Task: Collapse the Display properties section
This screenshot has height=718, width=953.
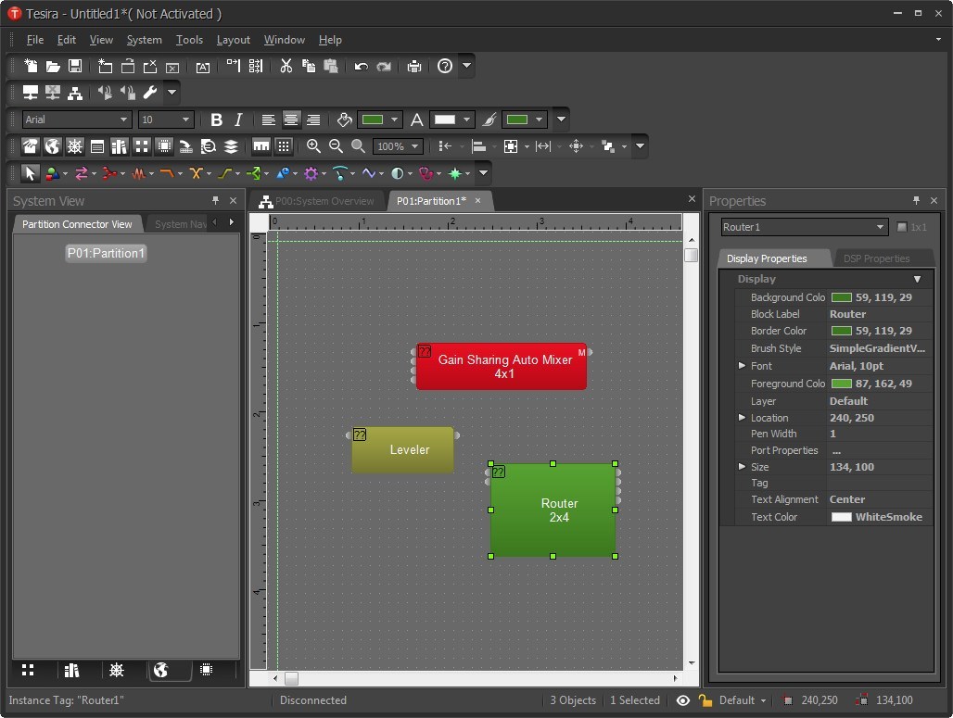Action: point(917,279)
